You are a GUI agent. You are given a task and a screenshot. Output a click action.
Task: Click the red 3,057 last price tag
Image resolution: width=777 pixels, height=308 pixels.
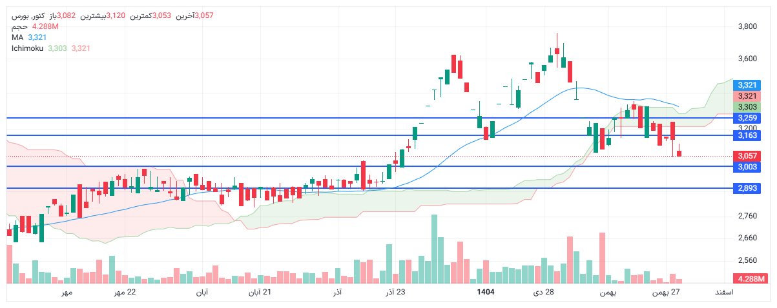[747, 156]
